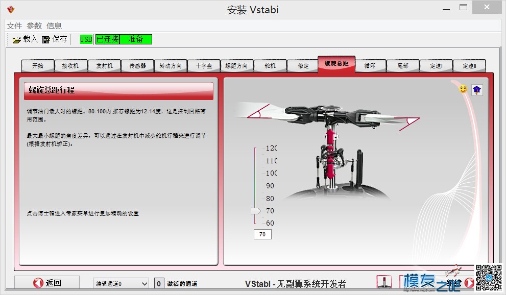The width and height of the screenshot is (506, 295).
Task: Open the smiley face help icon
Action: (x=463, y=89)
